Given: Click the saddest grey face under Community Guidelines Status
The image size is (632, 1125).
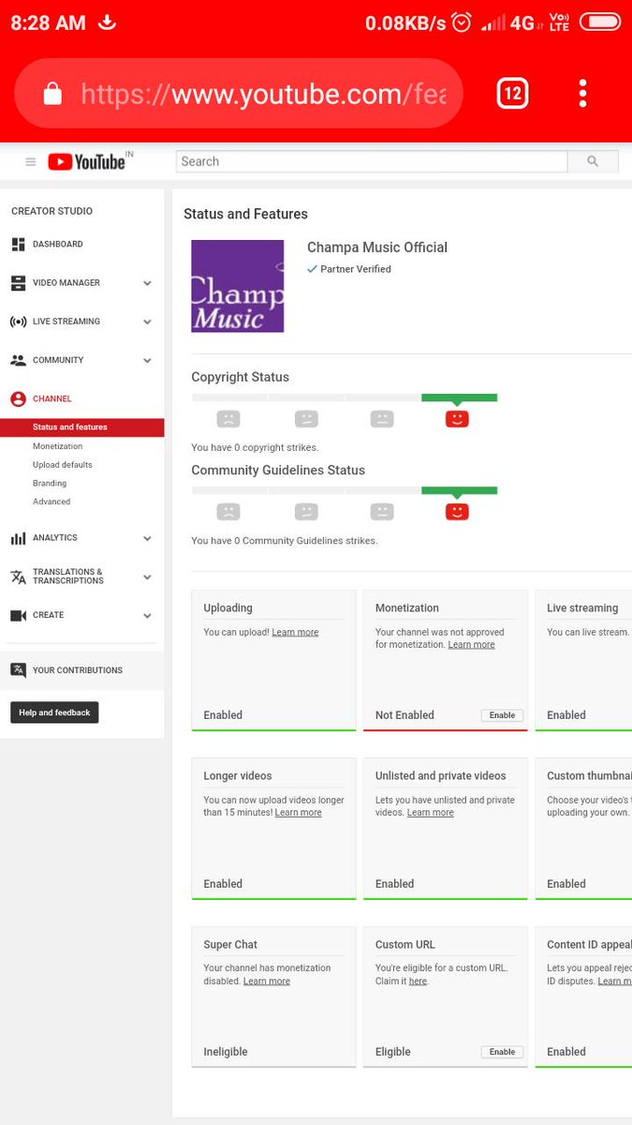Looking at the screenshot, I should point(228,512).
